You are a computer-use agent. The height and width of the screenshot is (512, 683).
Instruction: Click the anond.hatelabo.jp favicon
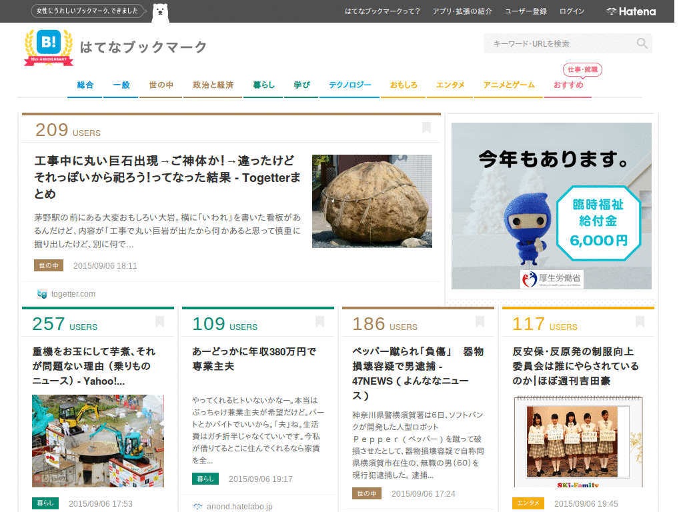[197, 507]
